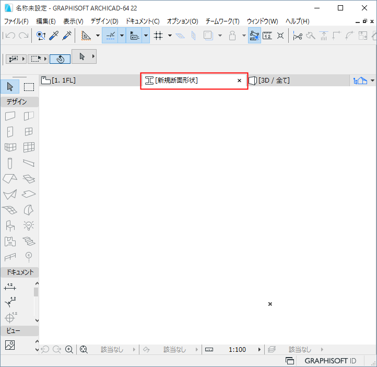Viewport: 377px width, 367px height.
Task: Open the ファイル(F) menu
Action: coord(16,21)
